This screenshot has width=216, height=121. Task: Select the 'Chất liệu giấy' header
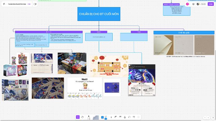[x=184, y=33]
